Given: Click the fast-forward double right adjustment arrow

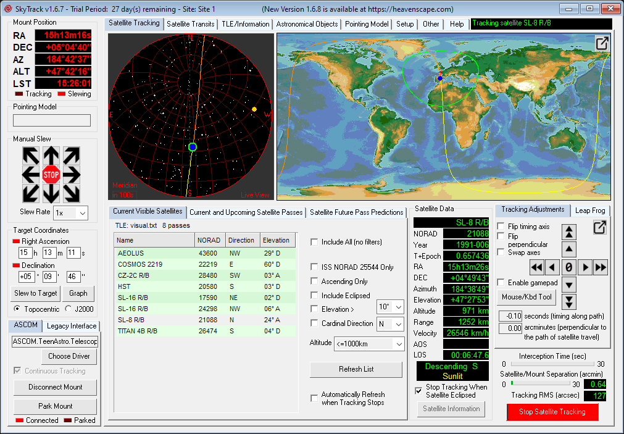Looking at the screenshot, I should tap(600, 267).
